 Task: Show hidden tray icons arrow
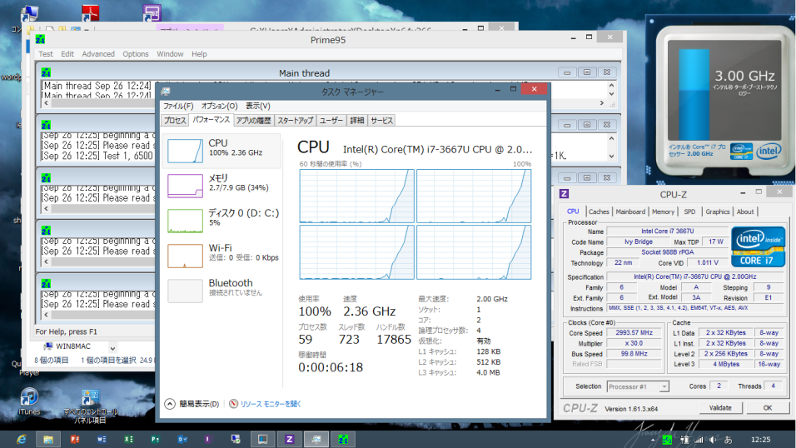652,440
